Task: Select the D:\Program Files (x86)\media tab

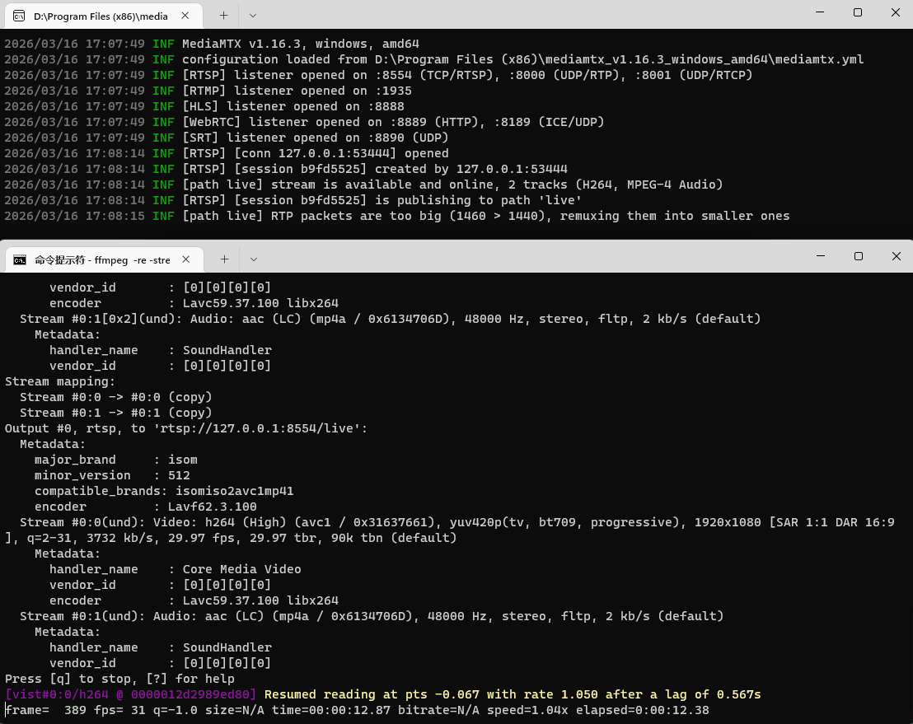Action: click(x=101, y=16)
